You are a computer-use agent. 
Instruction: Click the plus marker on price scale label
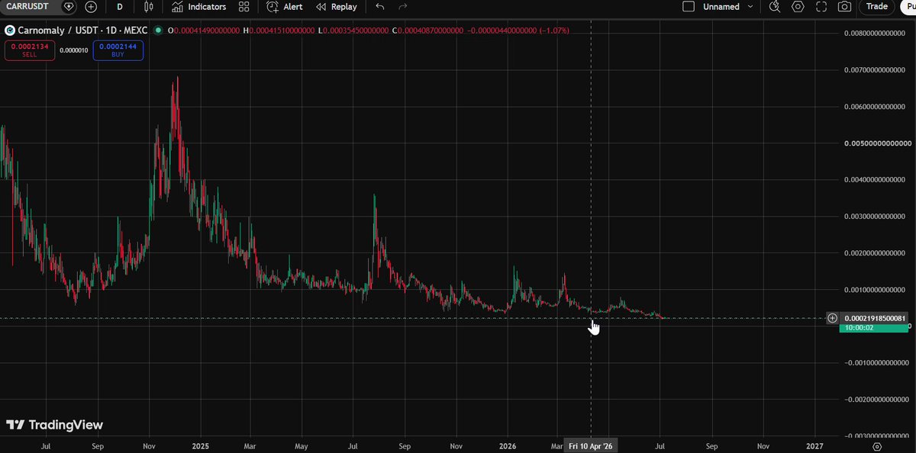tap(832, 318)
